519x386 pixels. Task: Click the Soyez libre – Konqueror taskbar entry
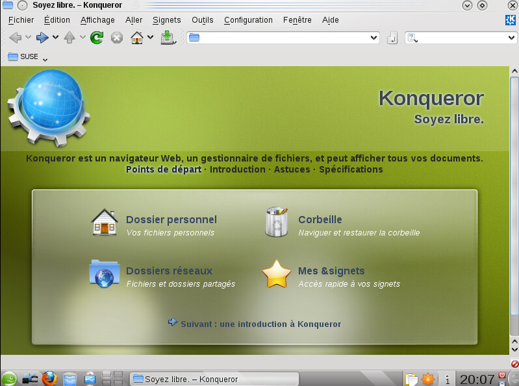pos(214,379)
